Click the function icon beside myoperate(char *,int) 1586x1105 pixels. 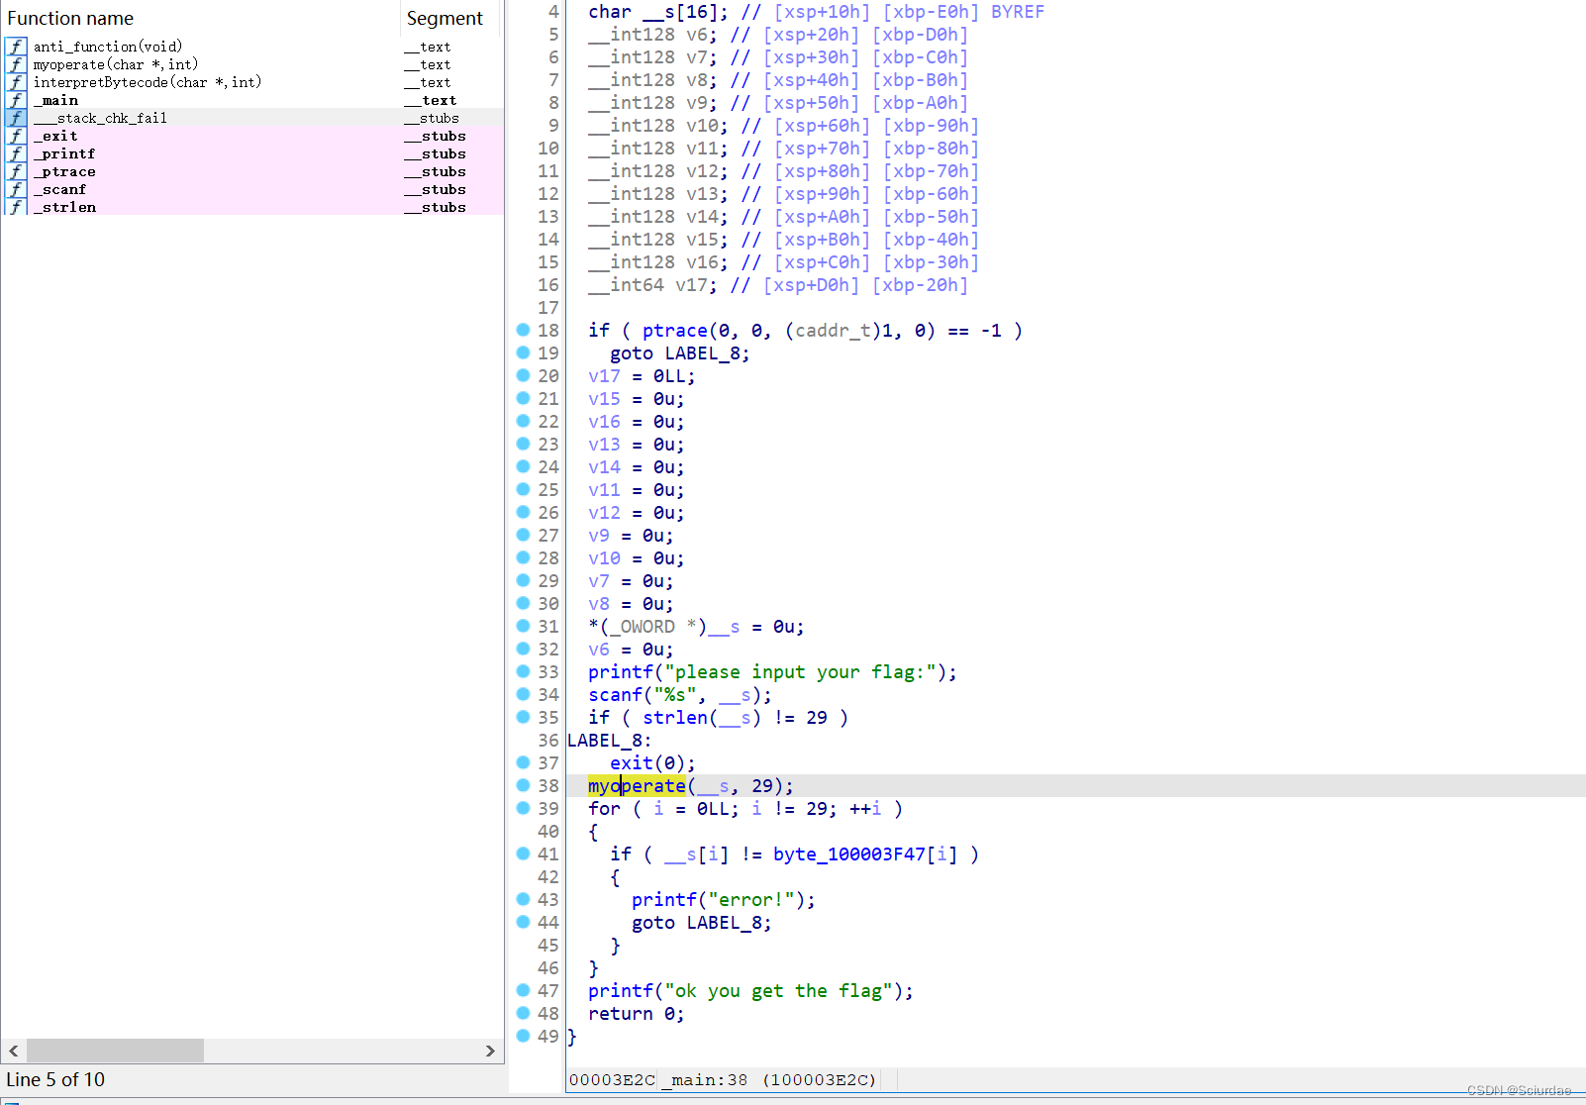click(16, 64)
